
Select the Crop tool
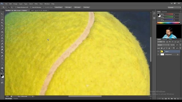2,26
